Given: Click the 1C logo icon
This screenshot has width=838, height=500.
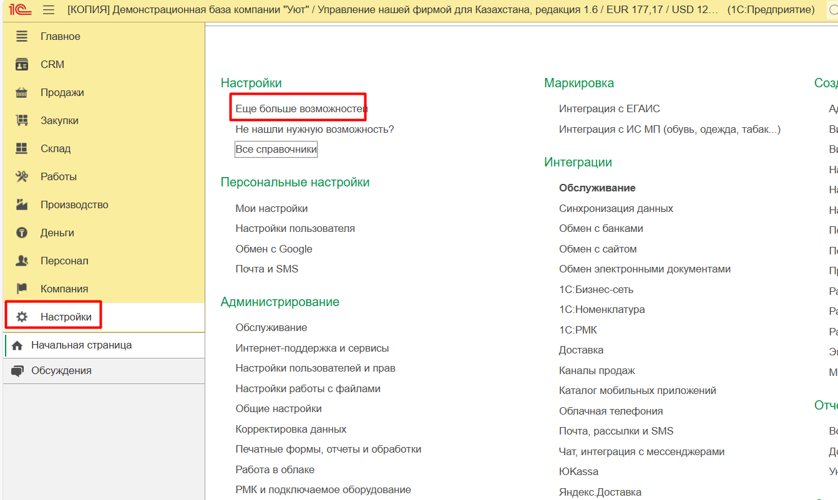Looking at the screenshot, I should pos(20,10).
